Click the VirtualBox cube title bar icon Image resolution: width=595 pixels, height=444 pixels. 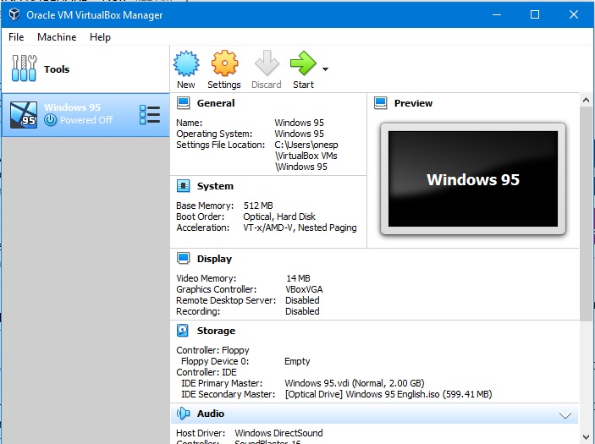(x=14, y=14)
